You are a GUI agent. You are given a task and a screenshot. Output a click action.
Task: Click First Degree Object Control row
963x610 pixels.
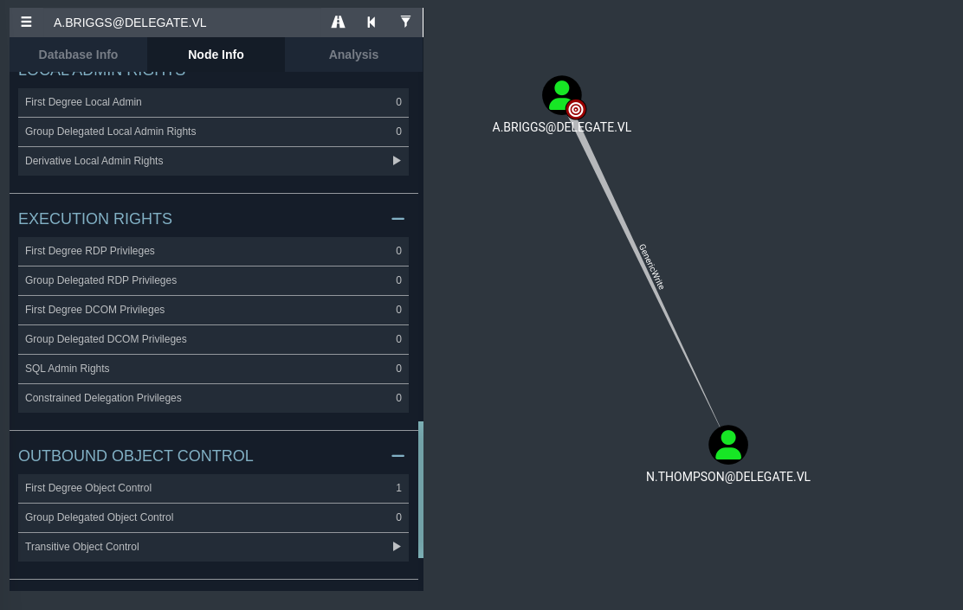pyautogui.click(x=213, y=488)
